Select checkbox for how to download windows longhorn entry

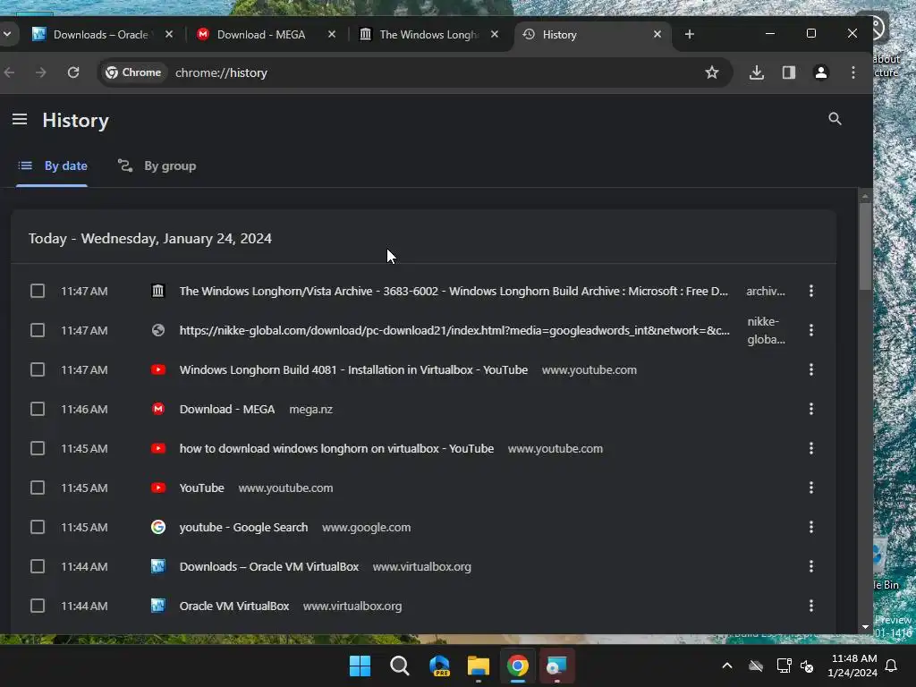tap(38, 449)
